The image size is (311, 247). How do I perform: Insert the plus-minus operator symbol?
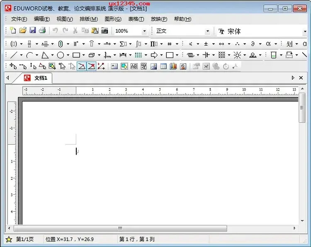[x=206, y=44]
